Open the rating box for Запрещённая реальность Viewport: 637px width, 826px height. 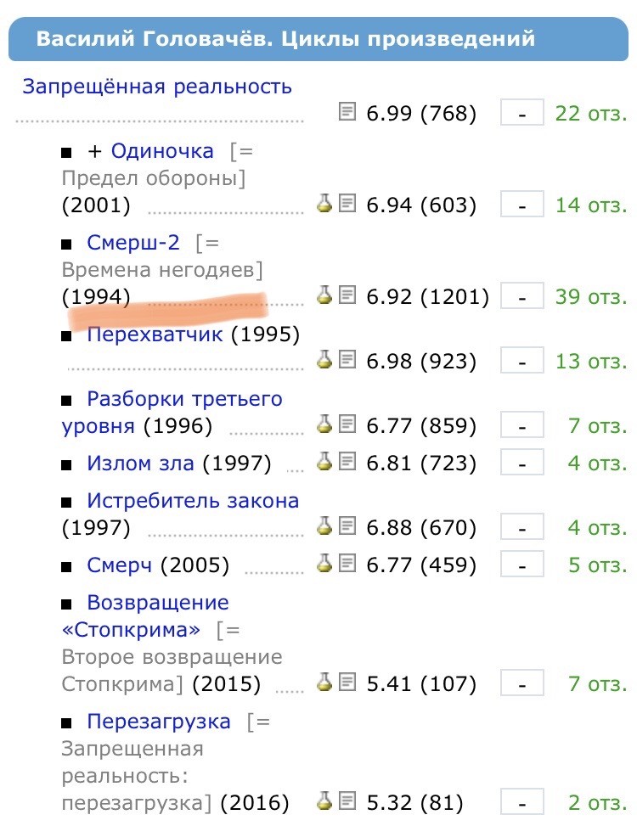[x=521, y=113]
